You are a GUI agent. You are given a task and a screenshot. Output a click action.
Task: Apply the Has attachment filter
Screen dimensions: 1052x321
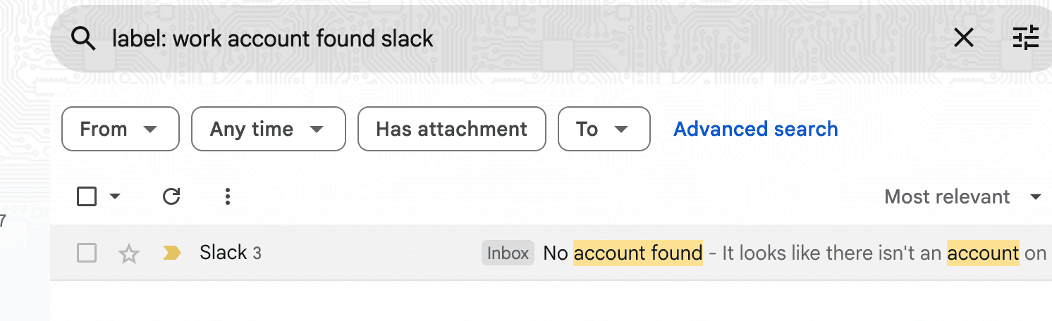451,129
